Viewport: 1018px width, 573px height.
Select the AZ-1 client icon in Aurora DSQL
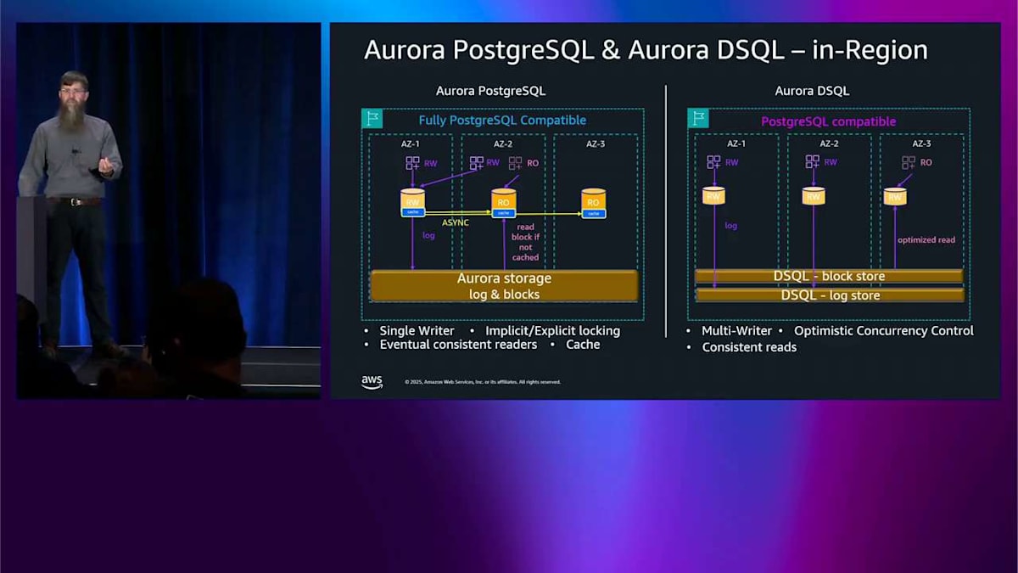tap(713, 162)
